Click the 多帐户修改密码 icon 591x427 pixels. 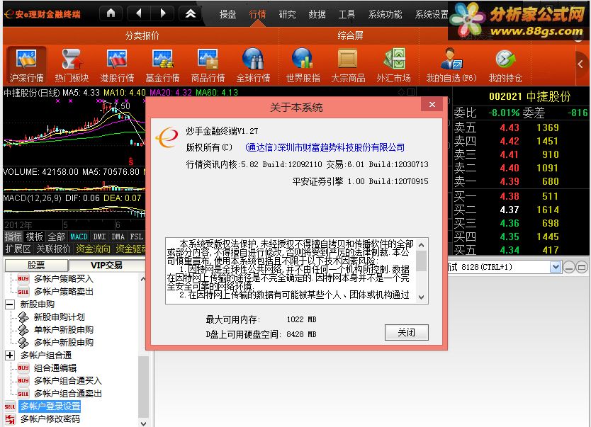(10, 419)
